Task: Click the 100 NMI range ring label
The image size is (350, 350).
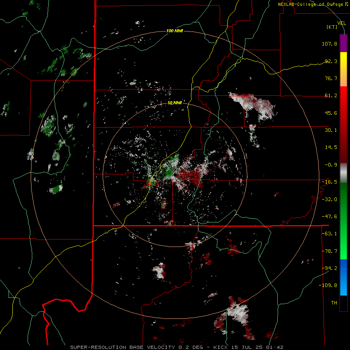Action: [175, 31]
